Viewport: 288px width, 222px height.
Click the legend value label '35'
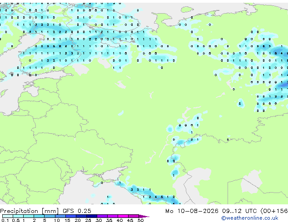click(109, 220)
